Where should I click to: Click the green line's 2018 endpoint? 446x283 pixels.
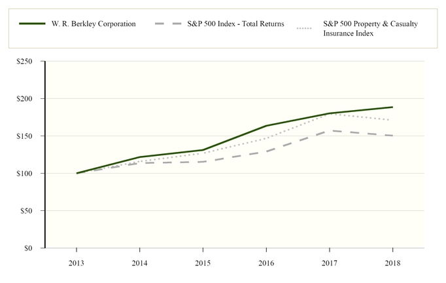(x=392, y=107)
